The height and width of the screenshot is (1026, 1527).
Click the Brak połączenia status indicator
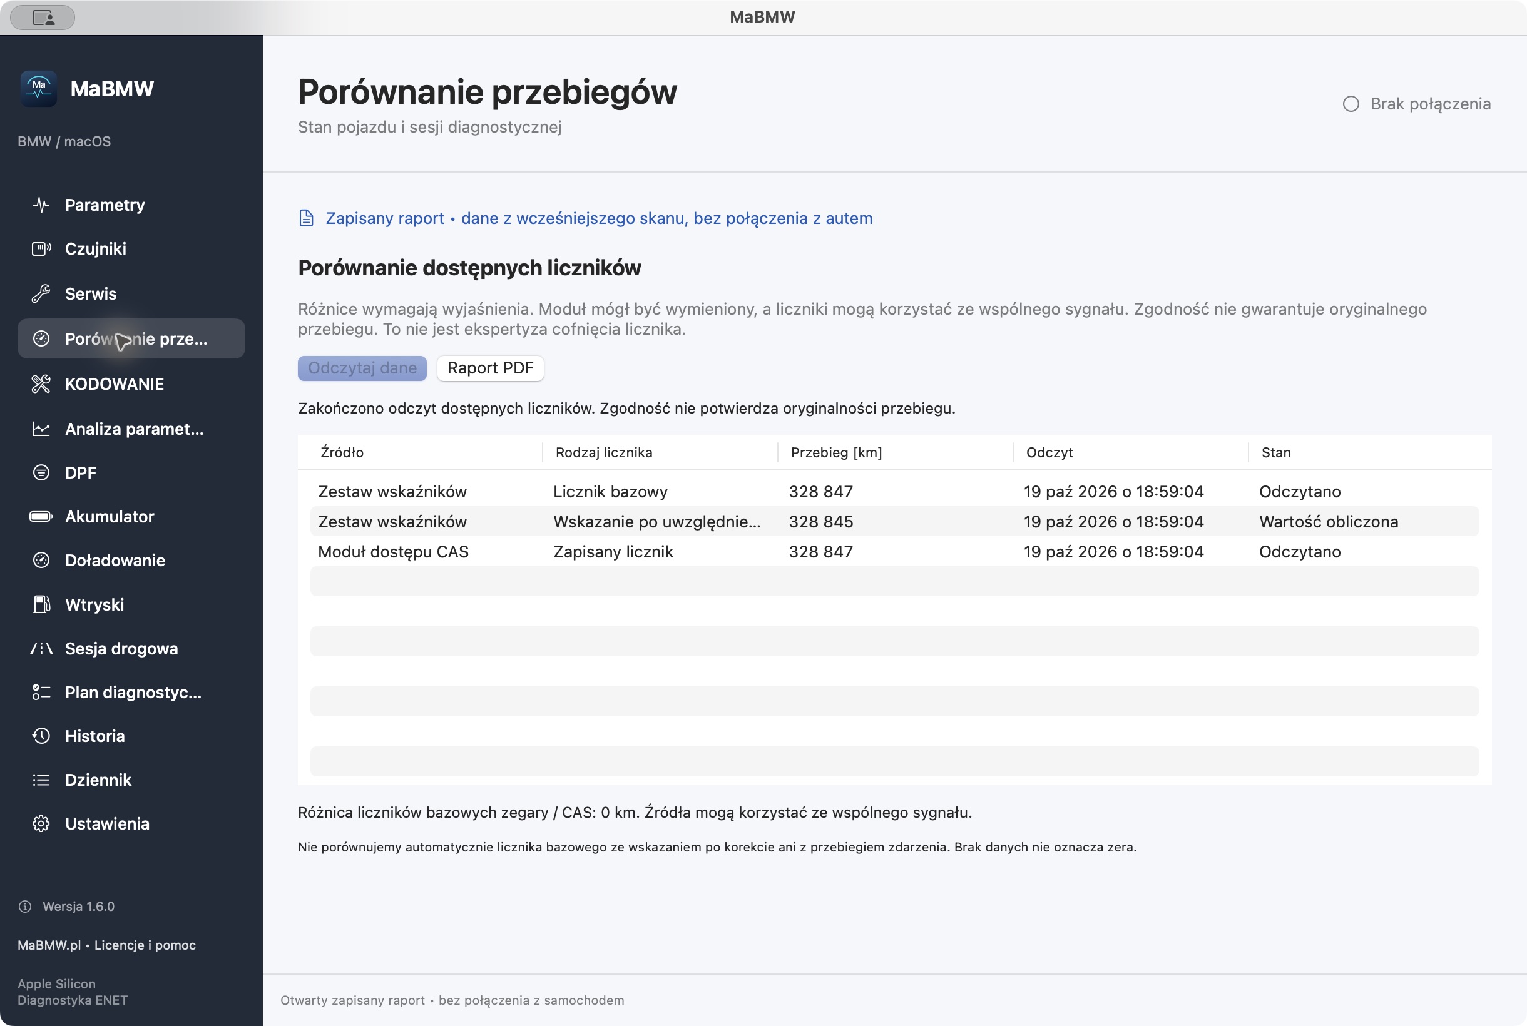click(x=1416, y=104)
